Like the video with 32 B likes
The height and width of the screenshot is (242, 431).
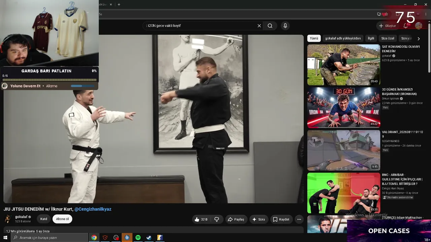[x=201, y=219]
